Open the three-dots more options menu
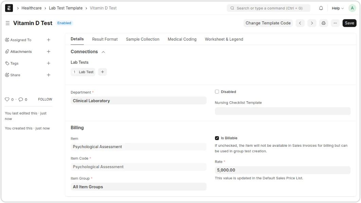 pos(335,23)
